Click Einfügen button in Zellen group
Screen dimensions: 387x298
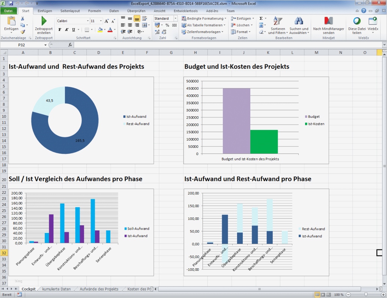[242, 18]
